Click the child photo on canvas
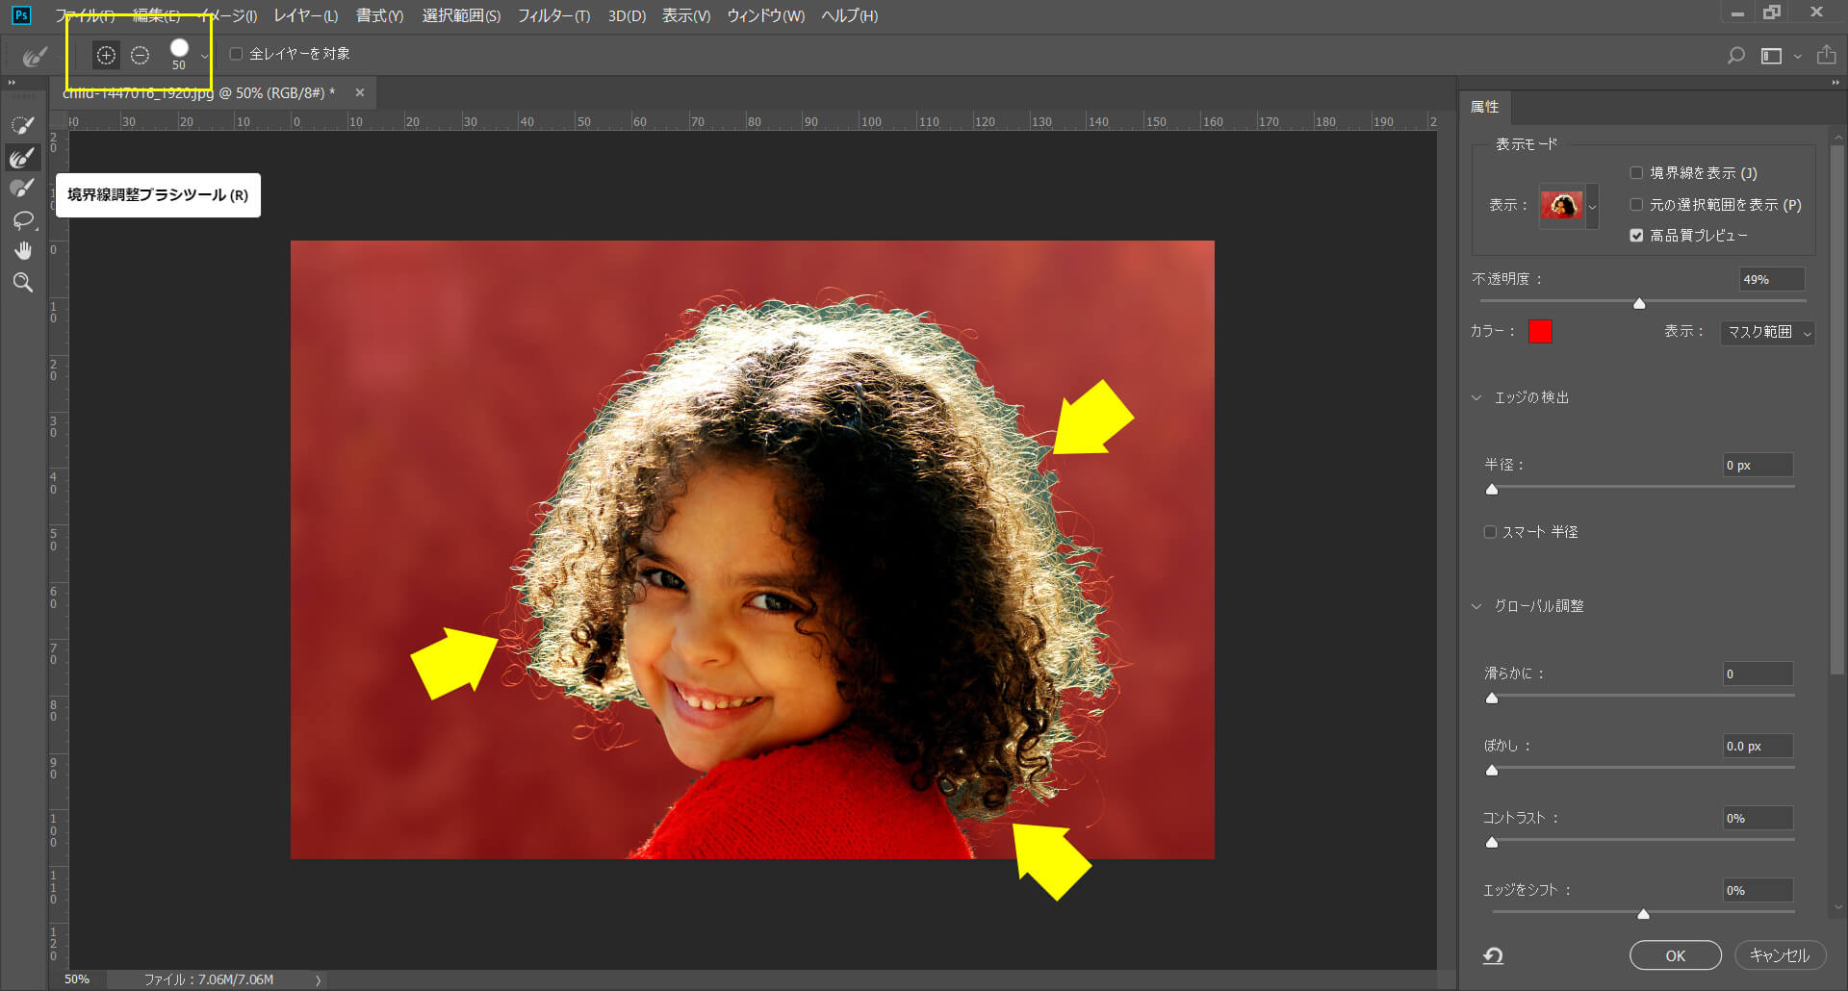Image resolution: width=1848 pixels, height=991 pixels. [x=752, y=549]
